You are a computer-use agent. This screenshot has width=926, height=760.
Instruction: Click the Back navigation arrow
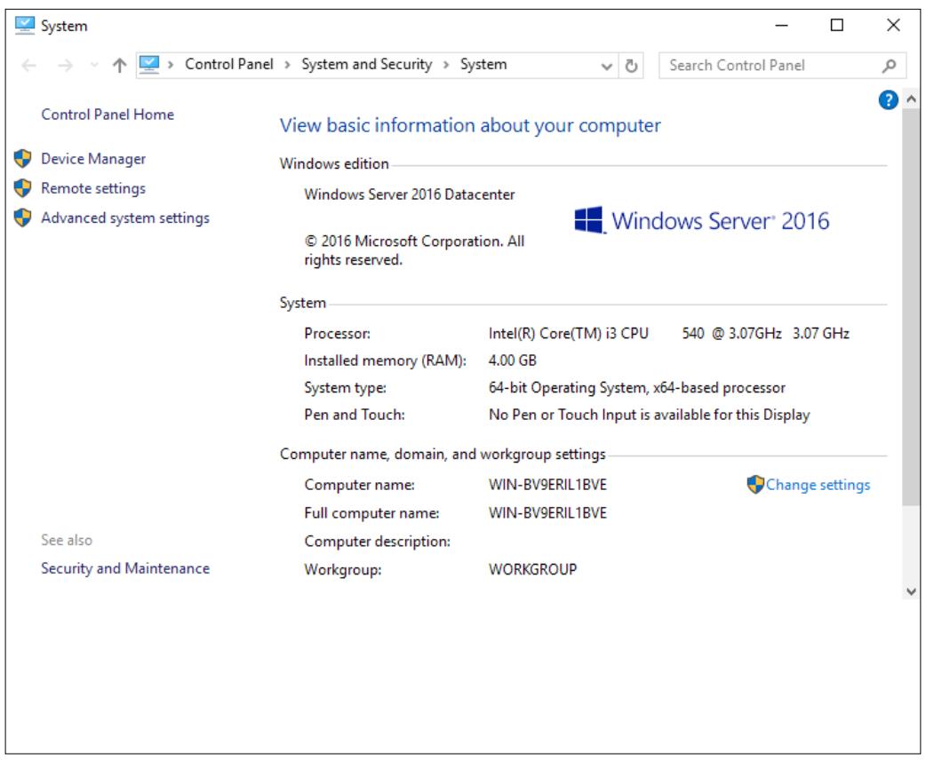[x=29, y=66]
